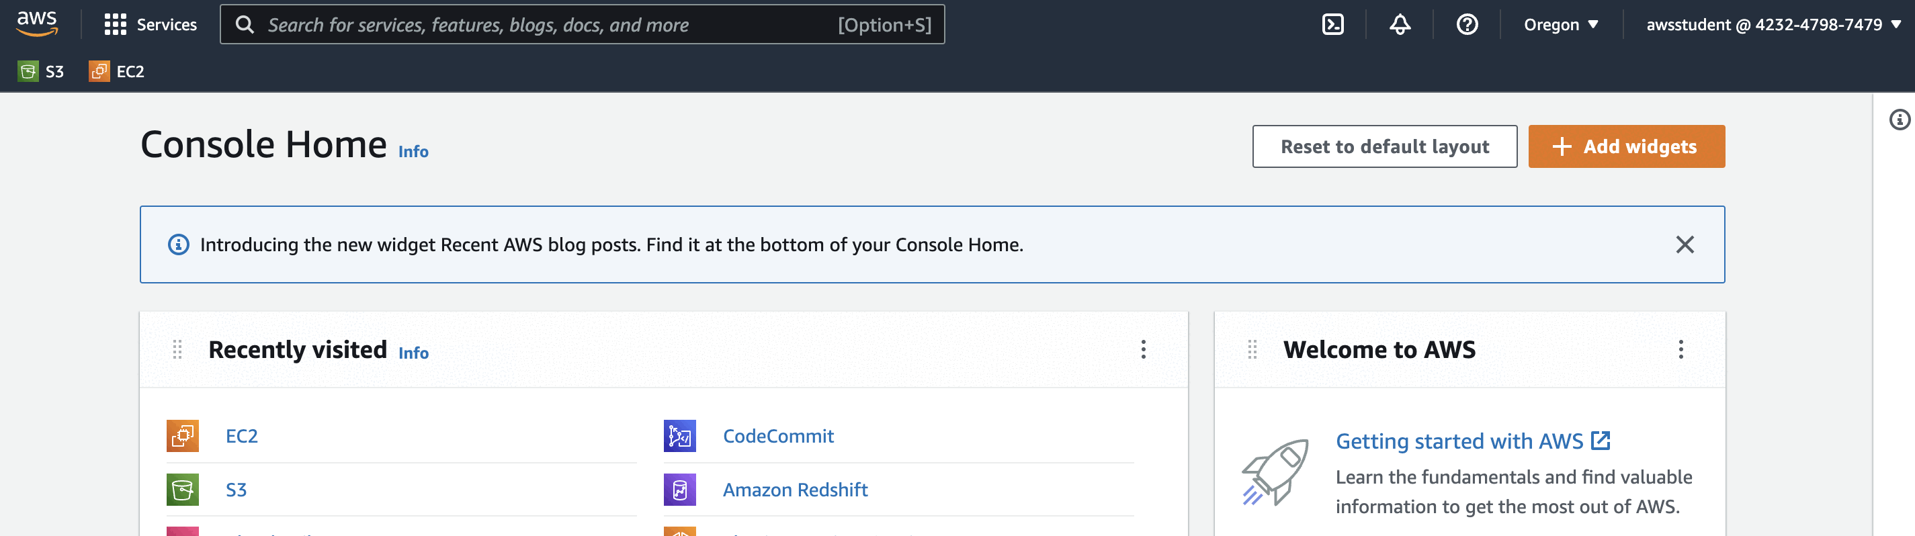This screenshot has height=536, width=1915.
Task: Open EC2 in Recently visited list
Action: pyautogui.click(x=242, y=436)
